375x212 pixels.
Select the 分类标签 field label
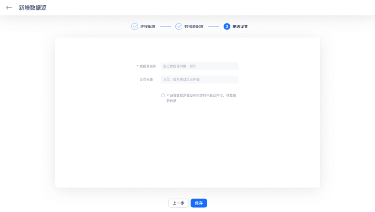click(x=146, y=79)
